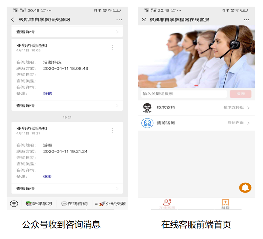Focus the 输入关键词搜索 input field

click(184, 94)
